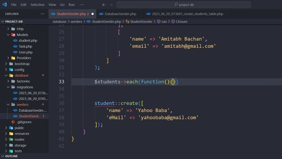Expand the factories folder
The width and height of the screenshot is (282, 159).
pos(8,81)
